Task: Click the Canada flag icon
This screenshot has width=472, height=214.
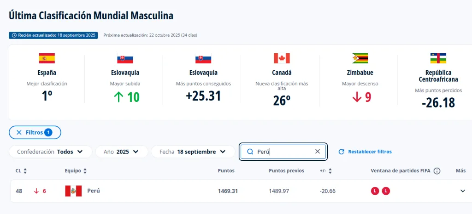Action: (282, 58)
